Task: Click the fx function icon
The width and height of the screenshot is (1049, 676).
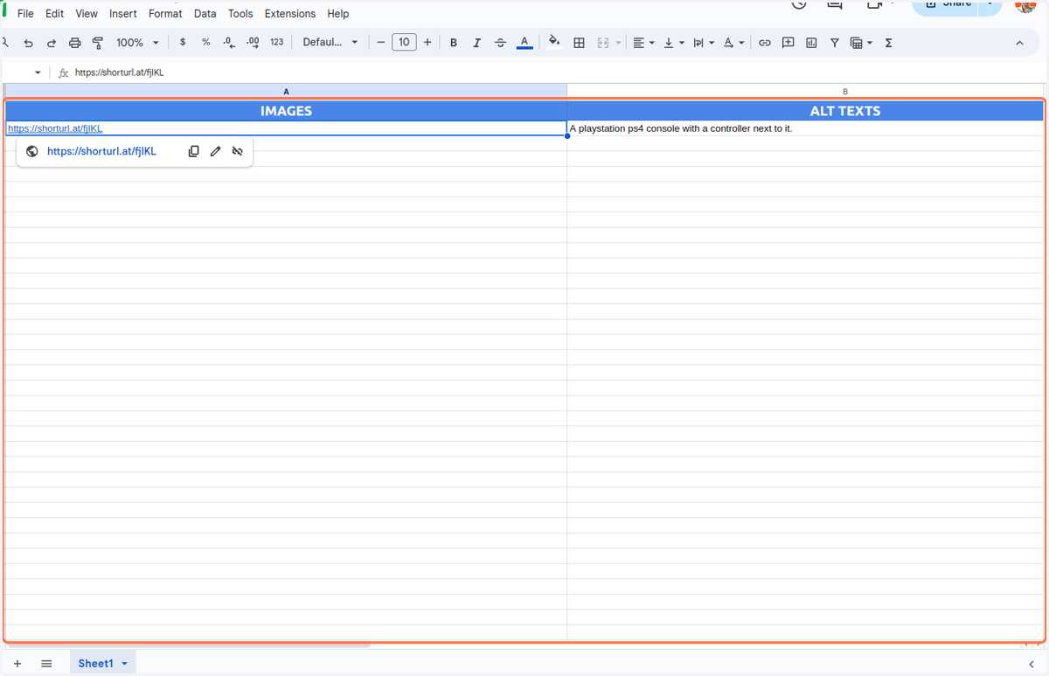Action: click(63, 73)
